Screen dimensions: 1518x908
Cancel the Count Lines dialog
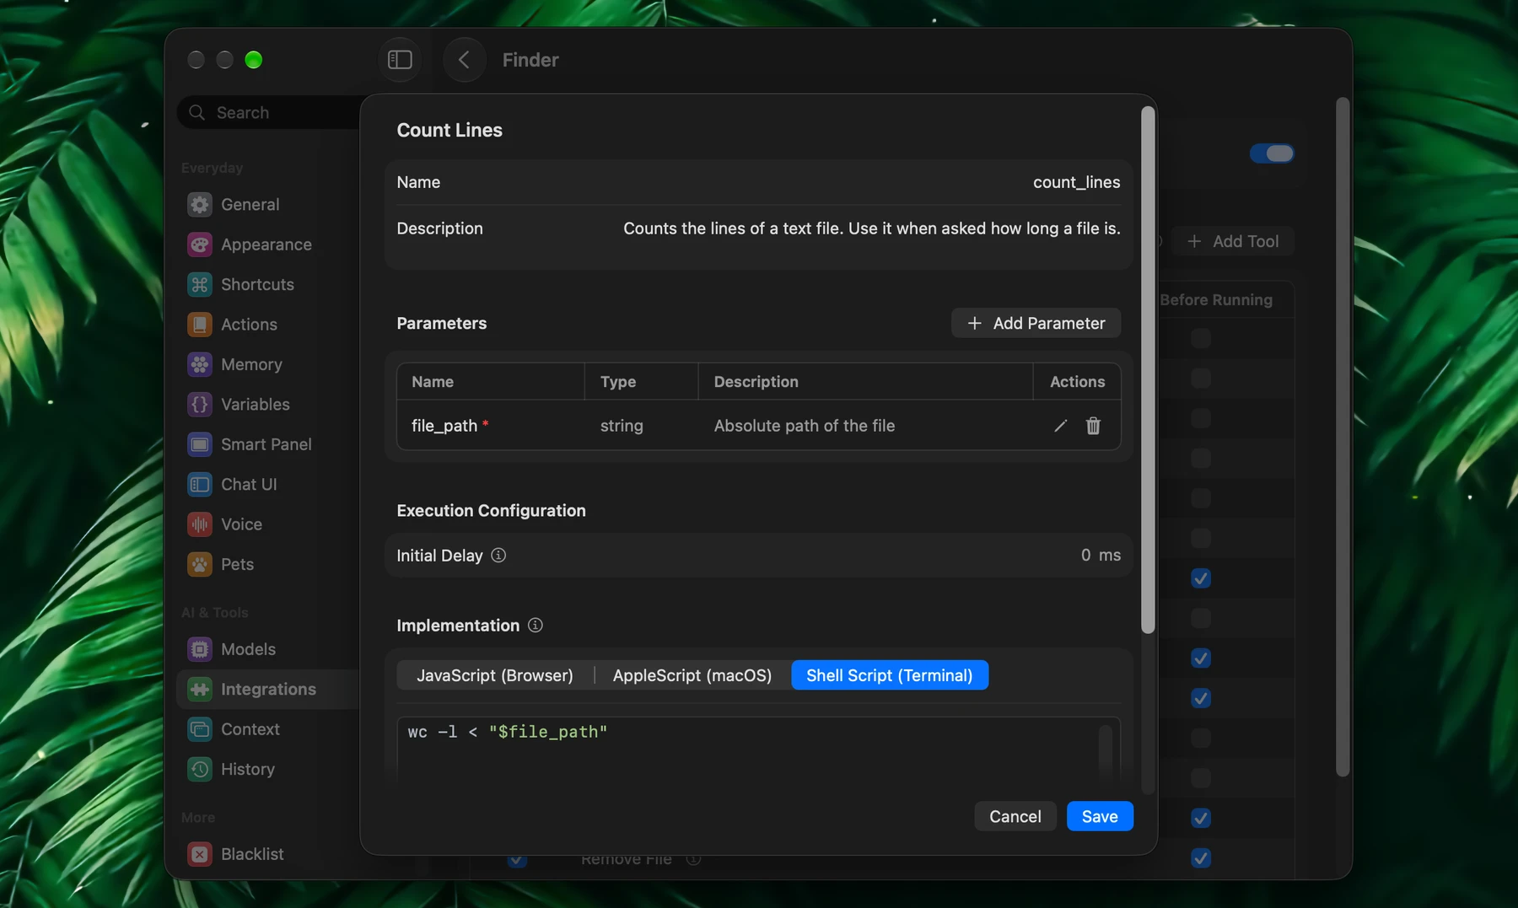(1015, 816)
